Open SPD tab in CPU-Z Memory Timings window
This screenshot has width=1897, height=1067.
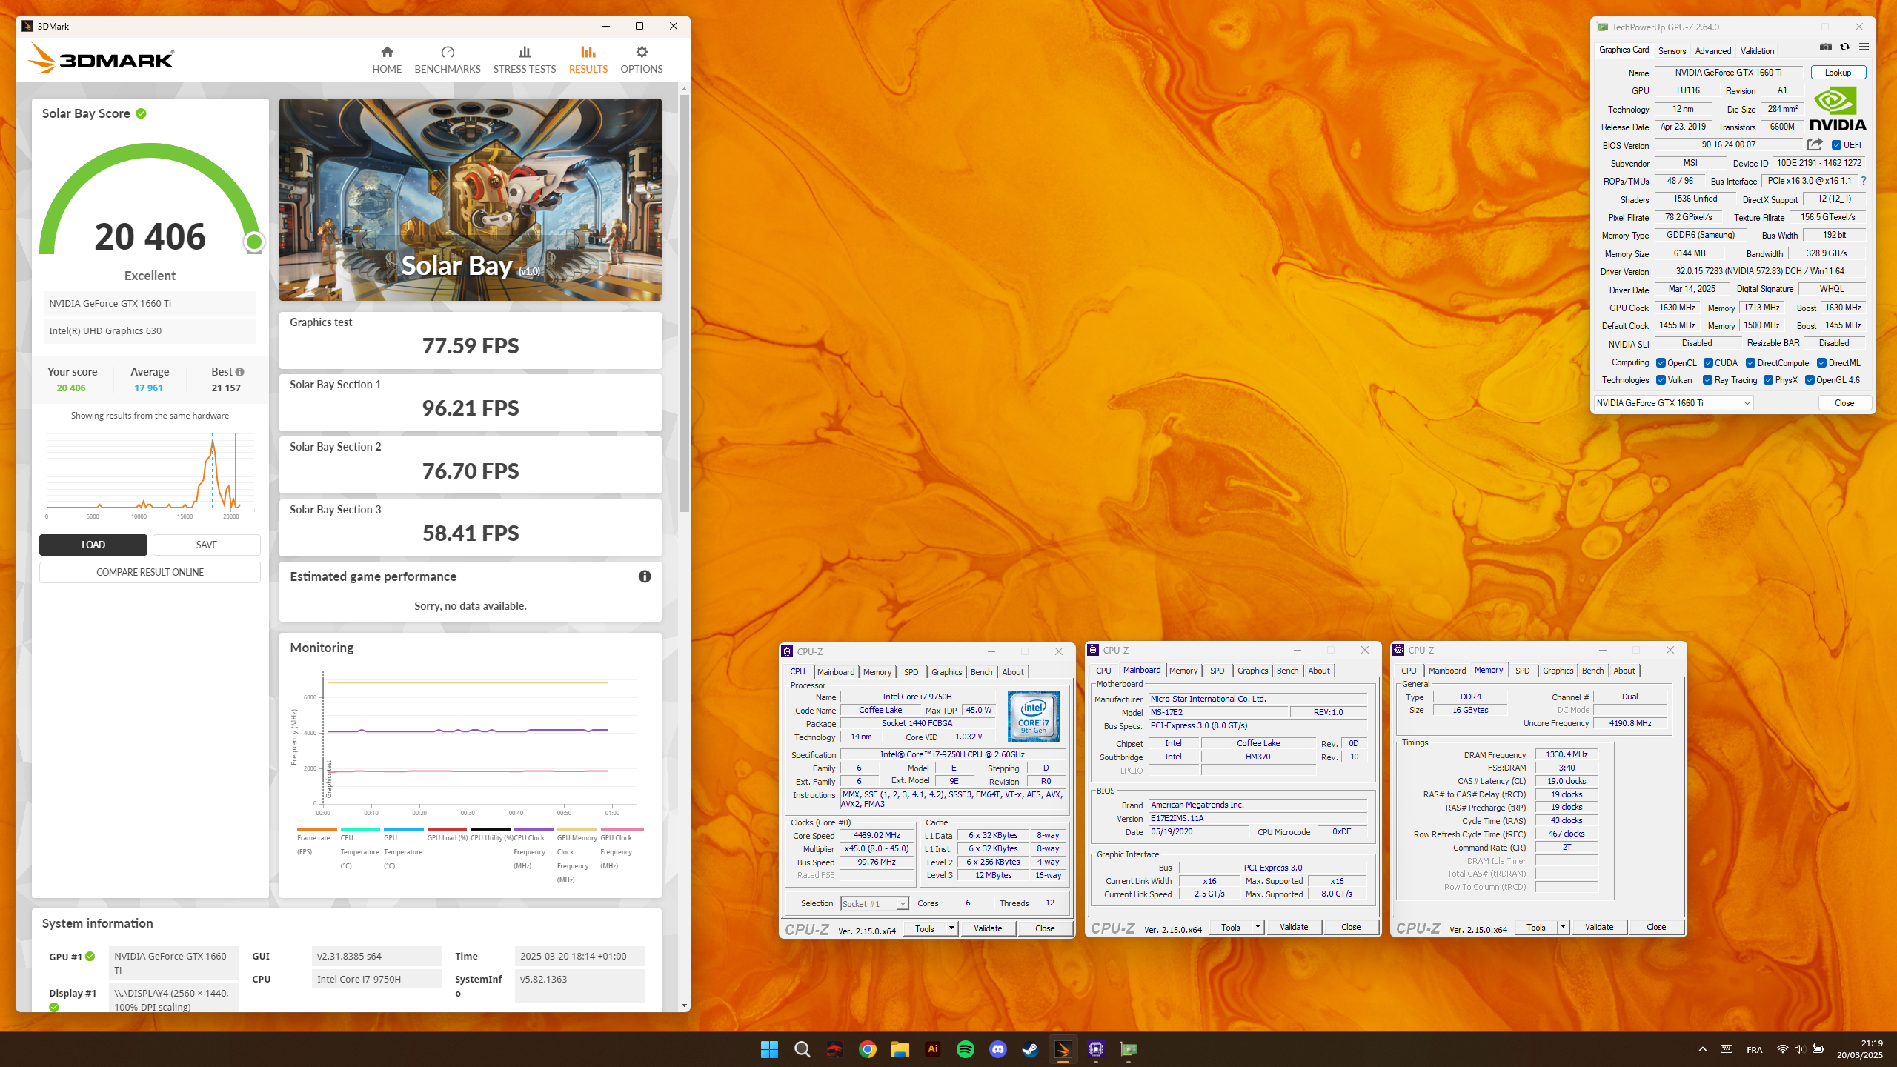(1522, 671)
